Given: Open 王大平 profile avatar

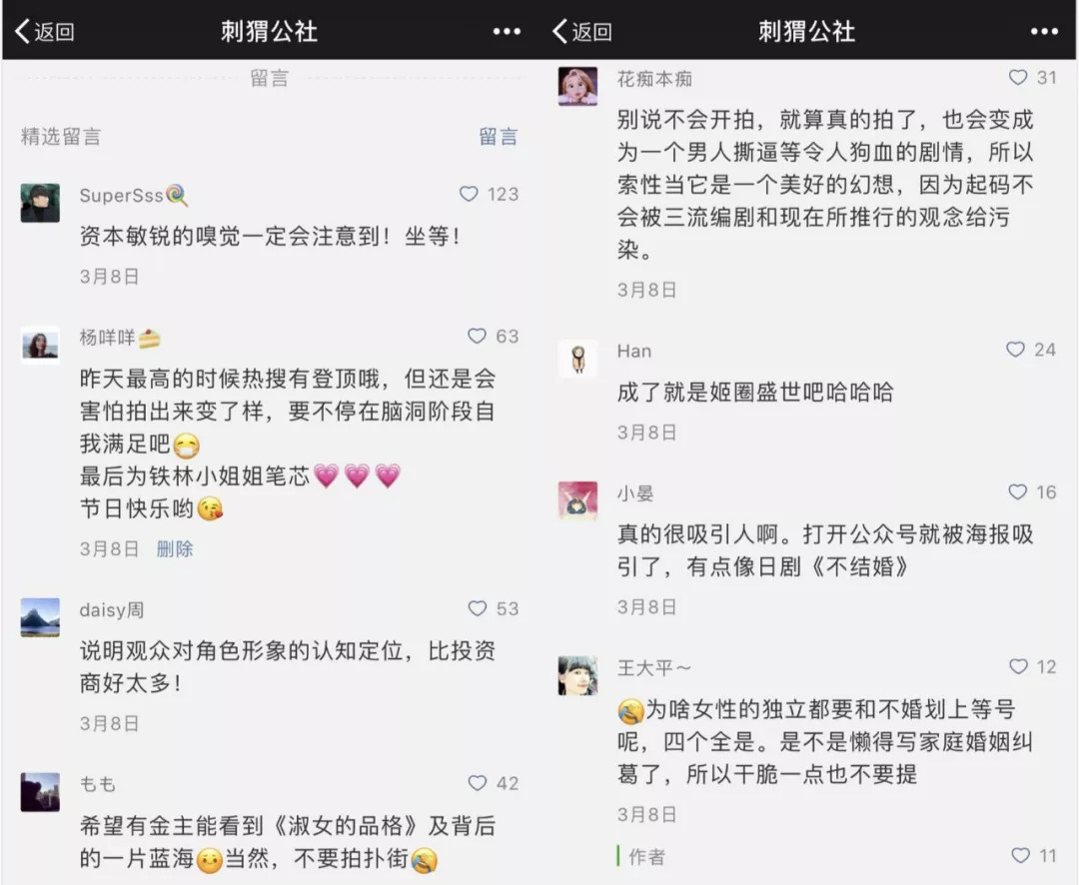Looking at the screenshot, I should (577, 675).
